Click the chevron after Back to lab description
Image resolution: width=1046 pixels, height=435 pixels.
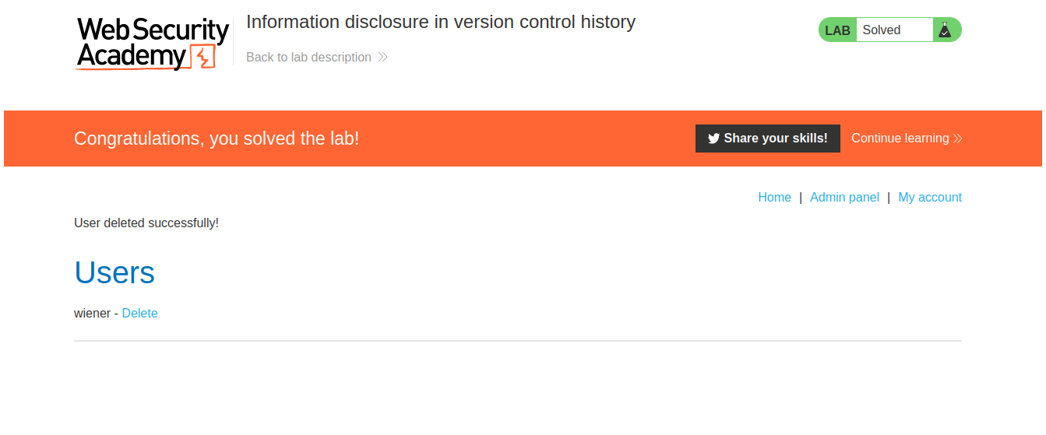tap(382, 58)
